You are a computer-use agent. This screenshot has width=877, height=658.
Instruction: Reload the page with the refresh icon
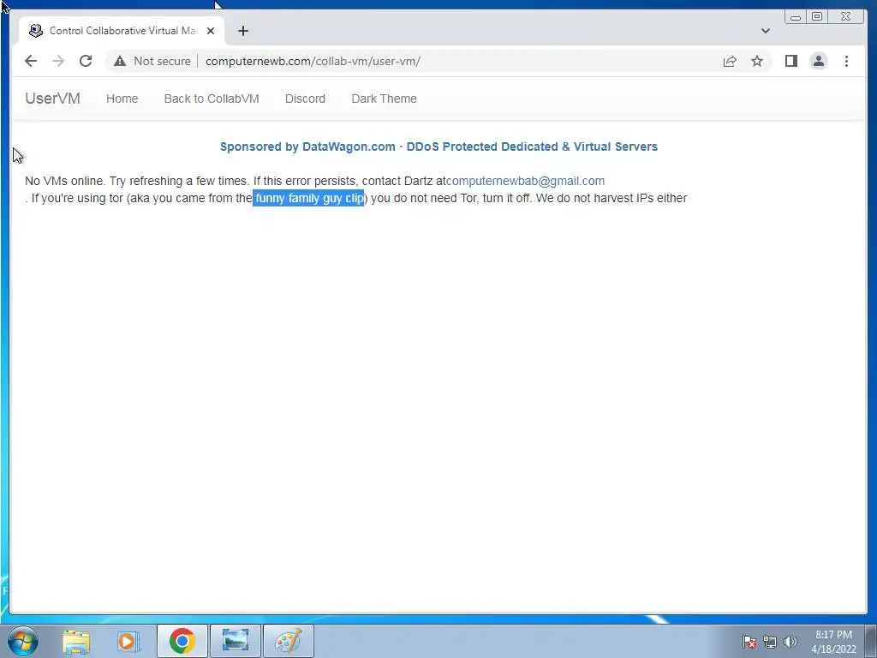[86, 61]
